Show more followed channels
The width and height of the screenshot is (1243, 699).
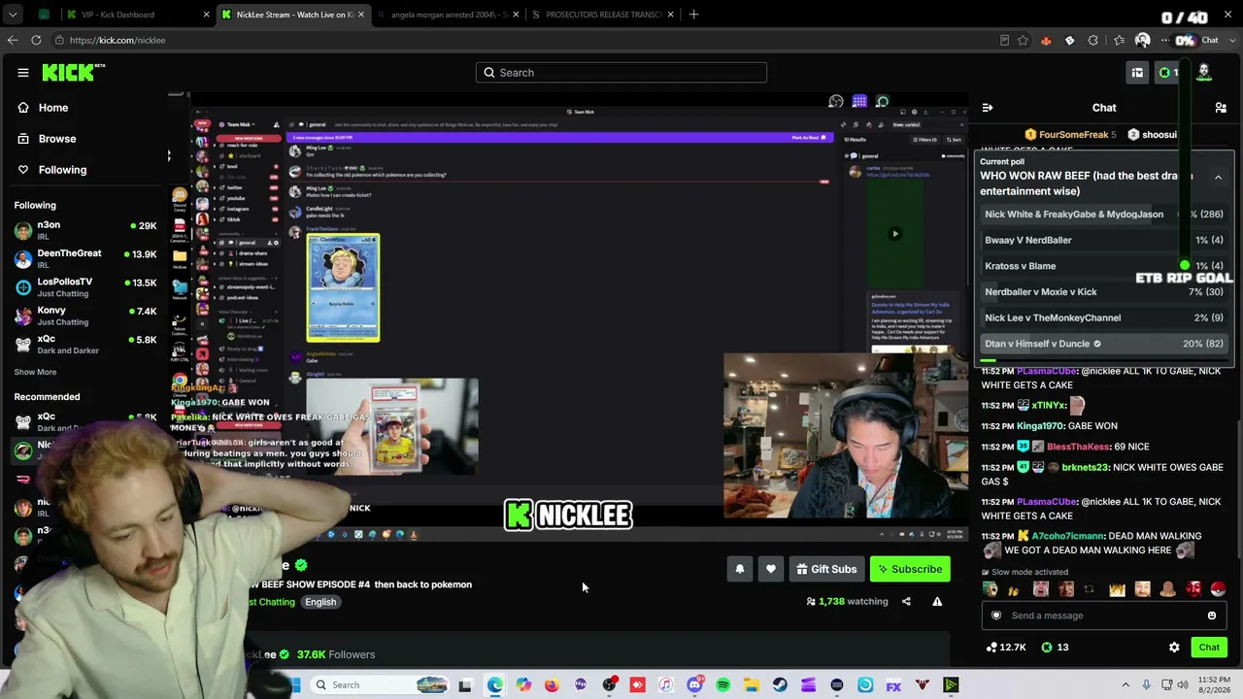click(x=35, y=372)
